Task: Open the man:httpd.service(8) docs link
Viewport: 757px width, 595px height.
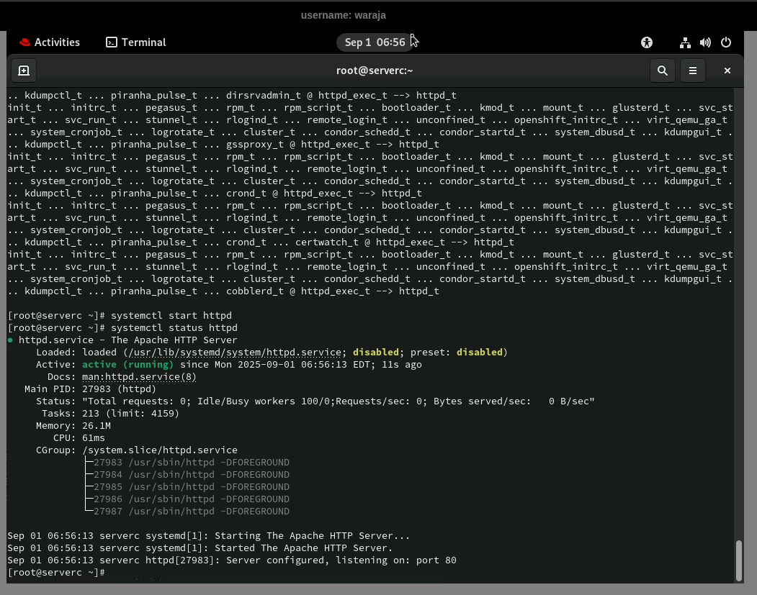Action: pos(139,377)
